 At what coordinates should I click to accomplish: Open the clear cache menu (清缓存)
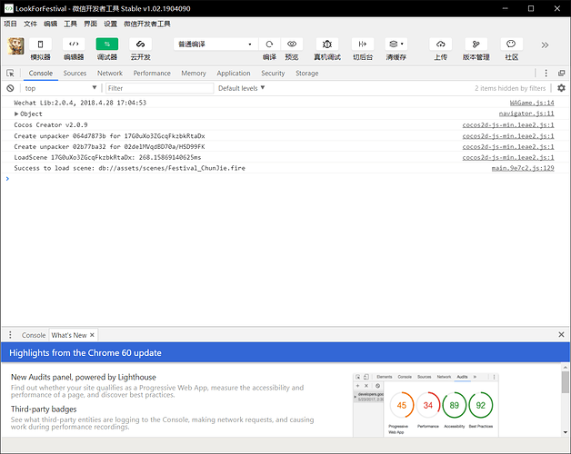[x=396, y=44]
